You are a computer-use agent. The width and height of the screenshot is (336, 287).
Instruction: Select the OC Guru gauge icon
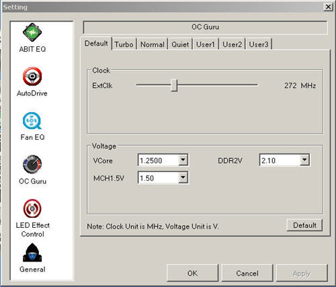(32, 165)
